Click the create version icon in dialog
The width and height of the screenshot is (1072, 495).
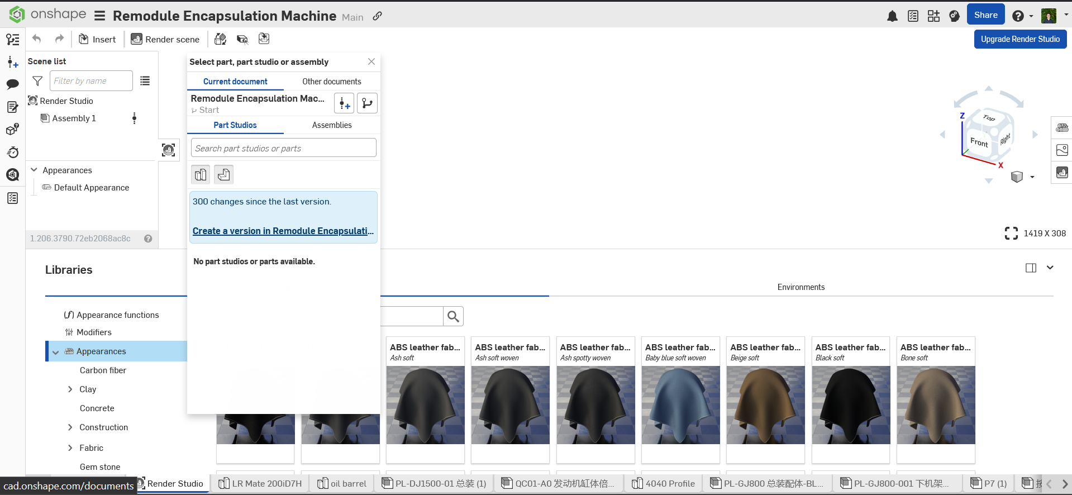(344, 103)
